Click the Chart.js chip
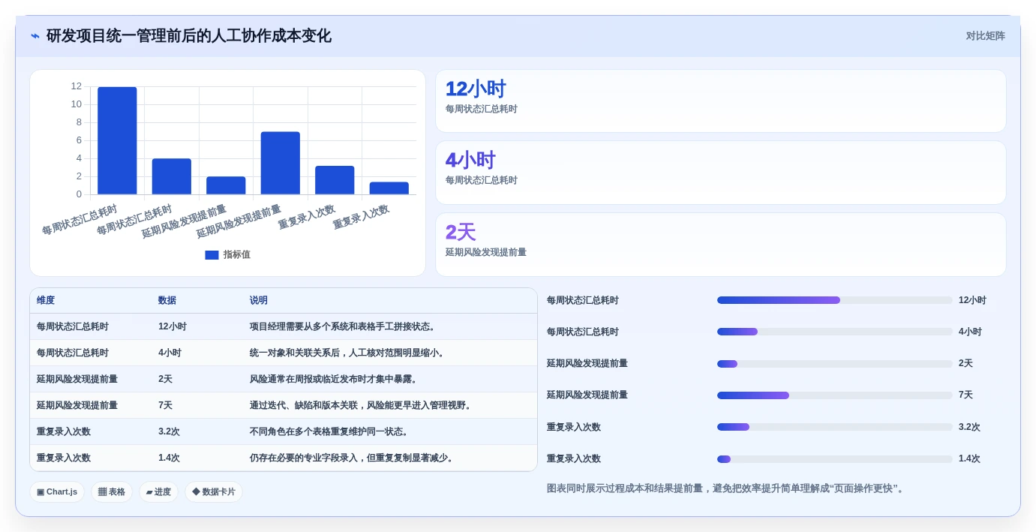Viewport: 1036px width, 532px height. pyautogui.click(x=57, y=492)
